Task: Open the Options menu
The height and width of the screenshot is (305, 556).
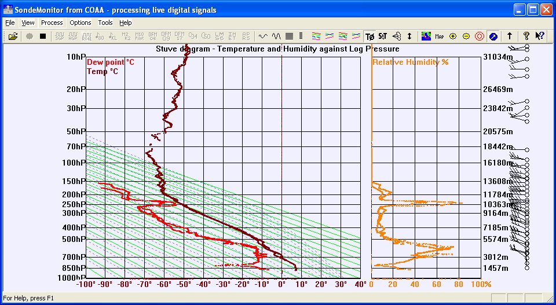Action: point(81,23)
